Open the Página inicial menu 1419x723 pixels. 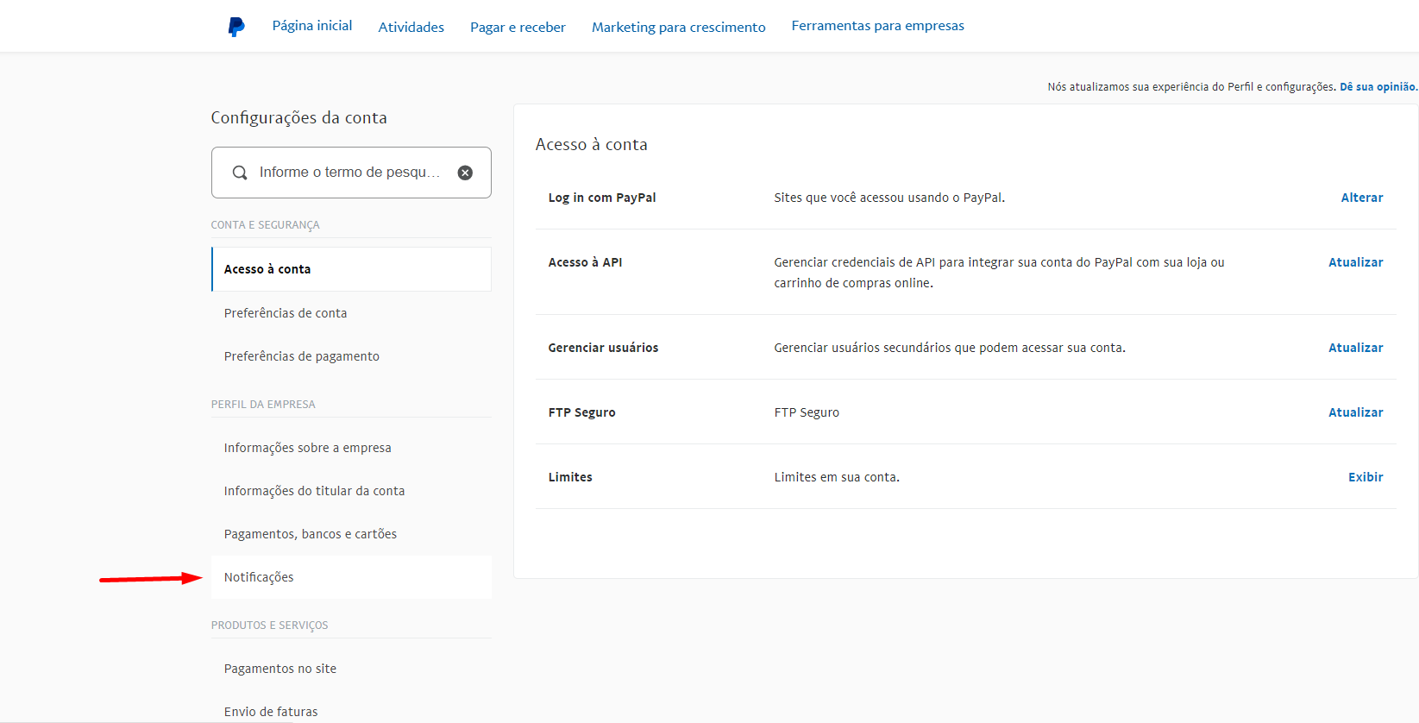point(312,26)
